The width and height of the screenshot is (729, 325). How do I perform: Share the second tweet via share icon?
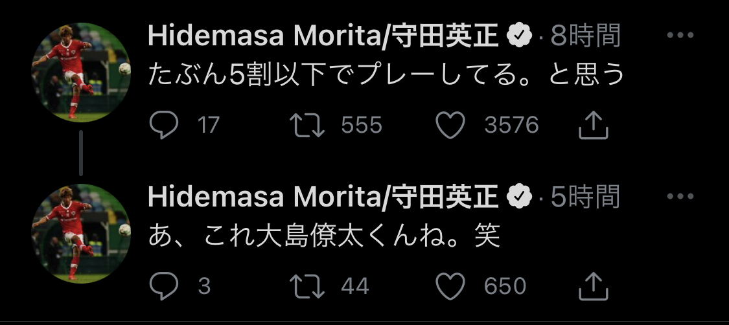[x=592, y=286]
